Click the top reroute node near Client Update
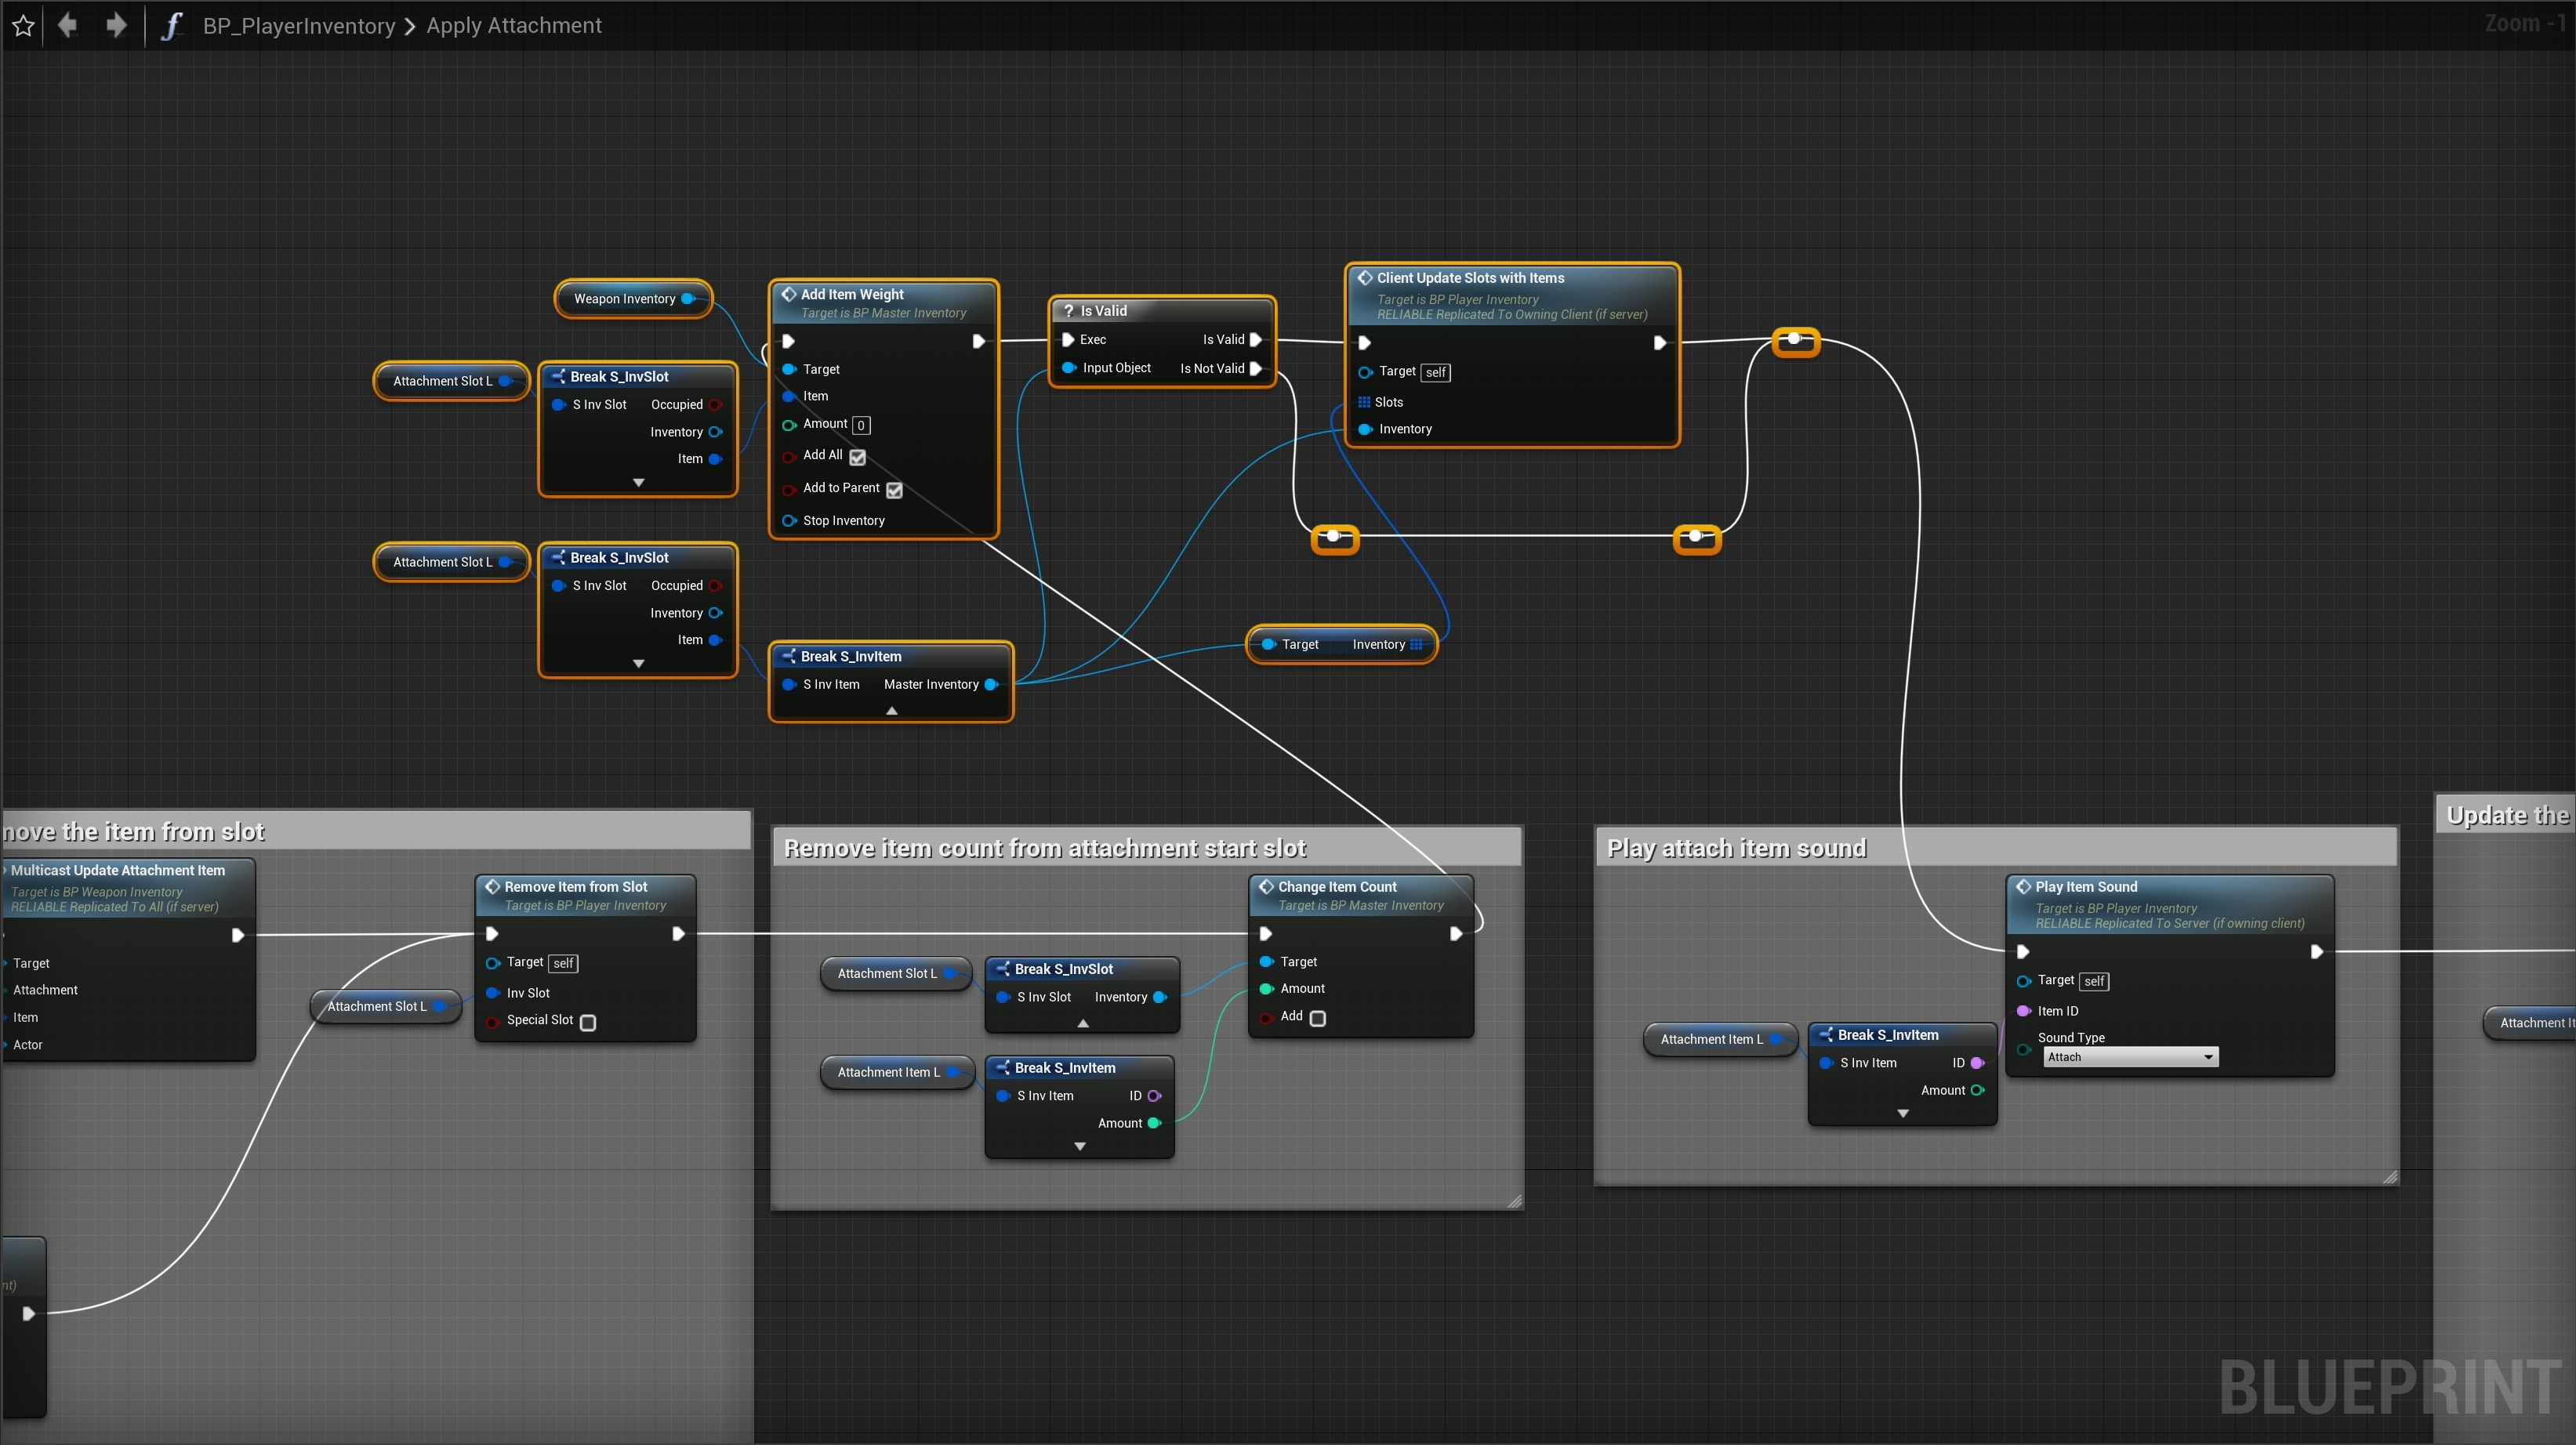Image resolution: width=2576 pixels, height=1445 pixels. [x=1795, y=340]
